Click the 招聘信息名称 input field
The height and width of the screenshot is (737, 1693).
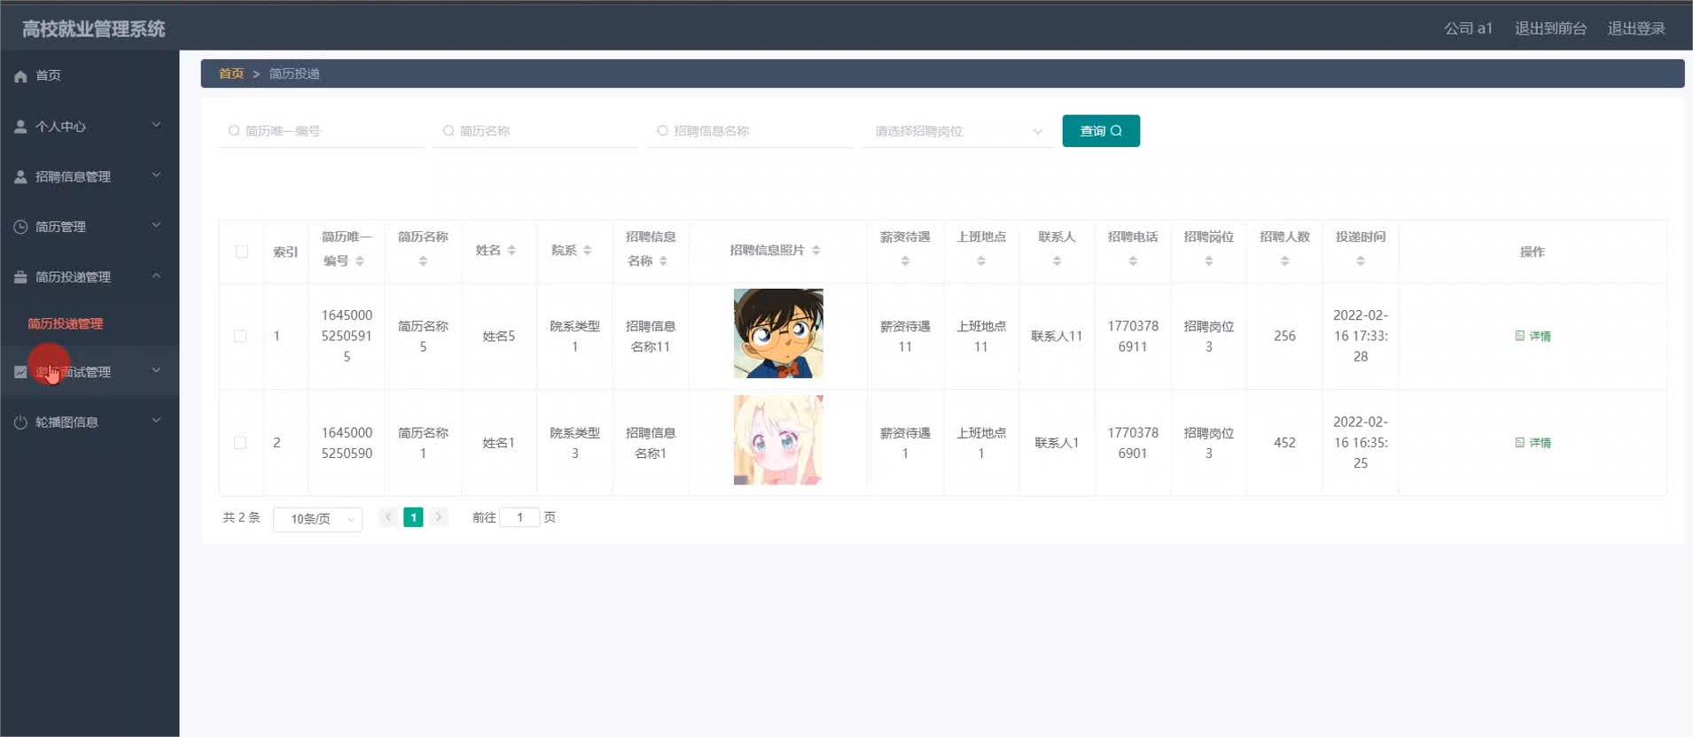(750, 131)
